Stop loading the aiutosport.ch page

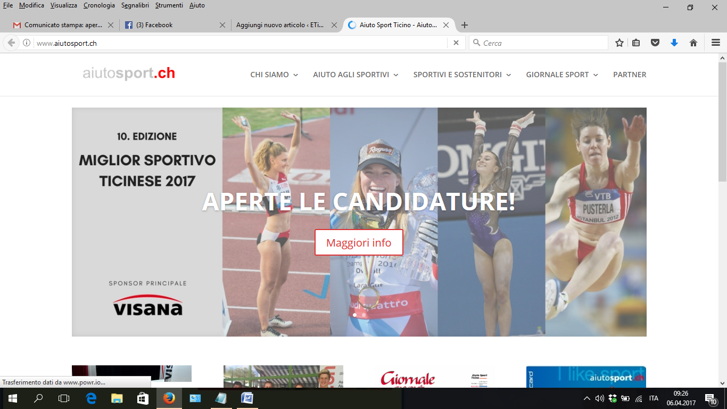pyautogui.click(x=456, y=43)
